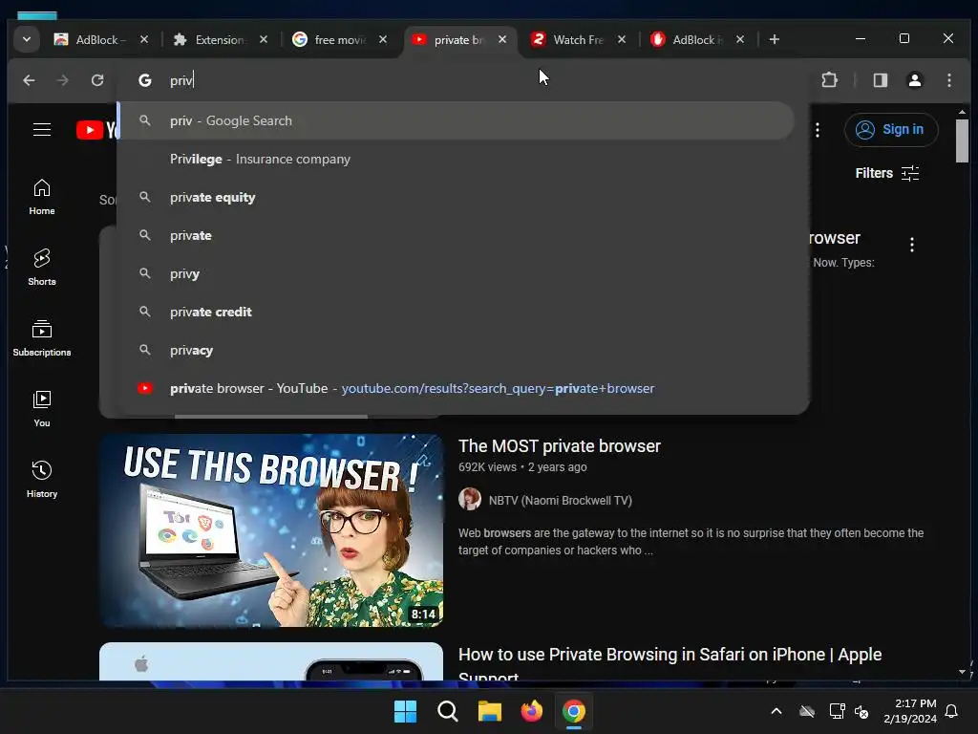Open 'The MOST private browser' title

pos(560,446)
